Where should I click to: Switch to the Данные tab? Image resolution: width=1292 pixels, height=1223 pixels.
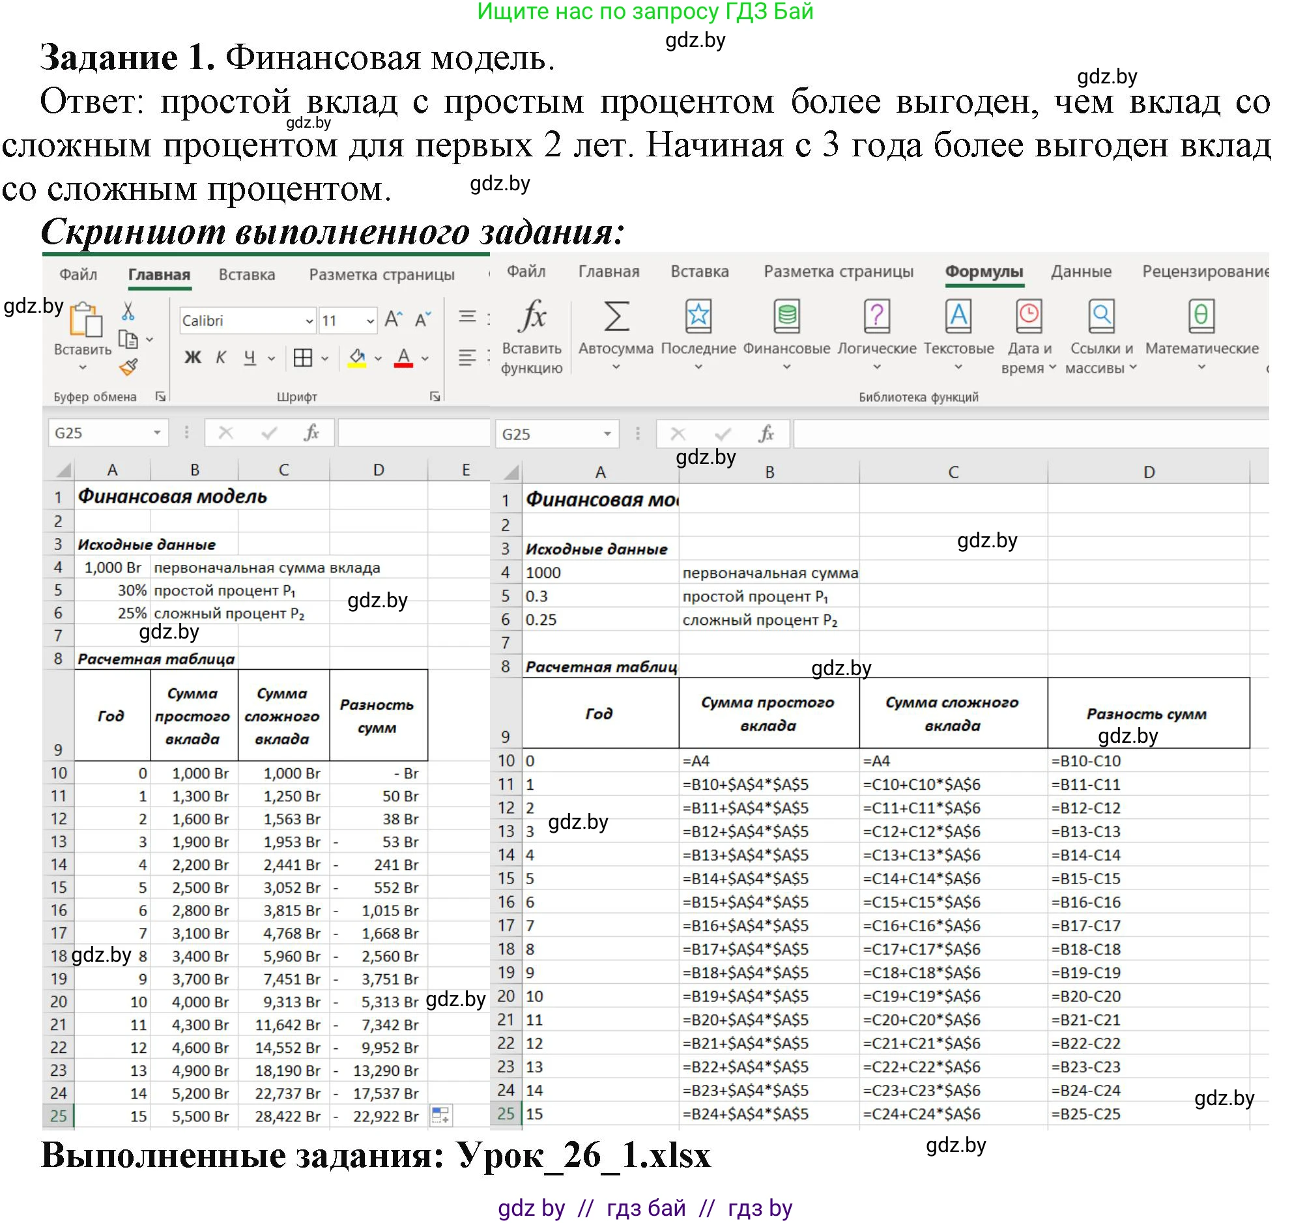pos(1082,271)
